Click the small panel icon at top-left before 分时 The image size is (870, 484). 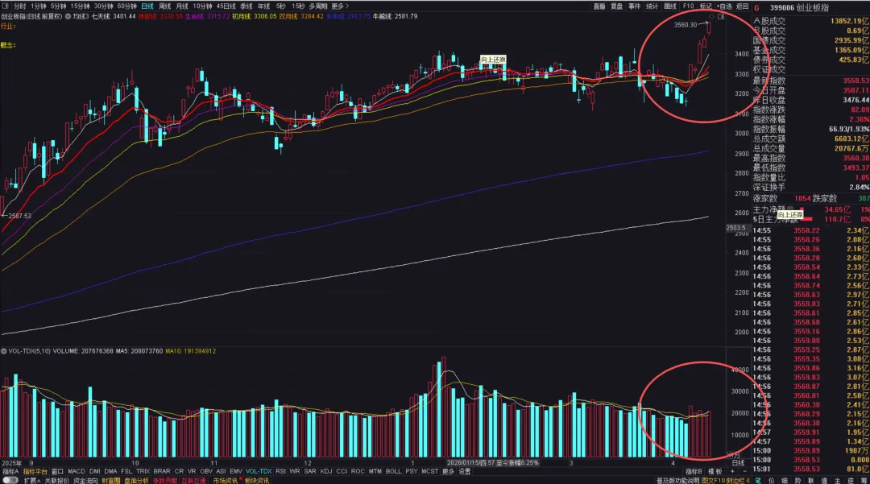click(x=5, y=6)
